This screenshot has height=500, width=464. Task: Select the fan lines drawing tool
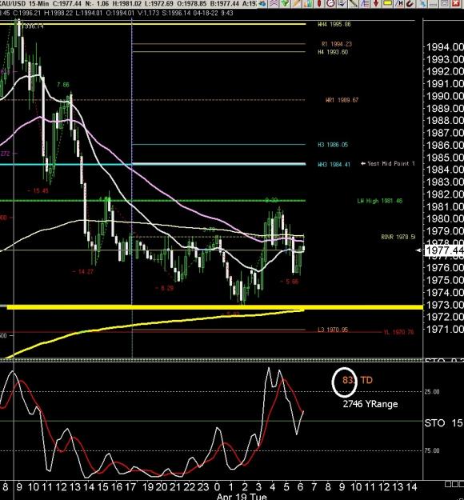(x=365, y=3)
